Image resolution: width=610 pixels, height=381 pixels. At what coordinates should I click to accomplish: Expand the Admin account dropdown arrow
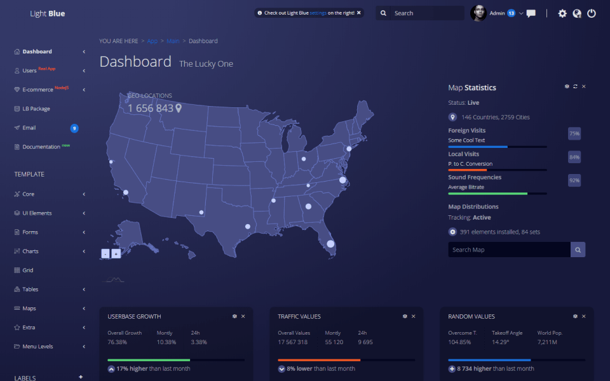[x=521, y=13]
